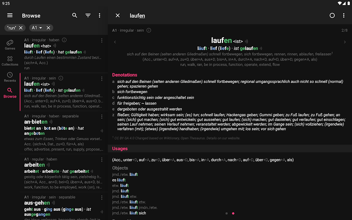Go to previous entry with left chevron

point(115,42)
